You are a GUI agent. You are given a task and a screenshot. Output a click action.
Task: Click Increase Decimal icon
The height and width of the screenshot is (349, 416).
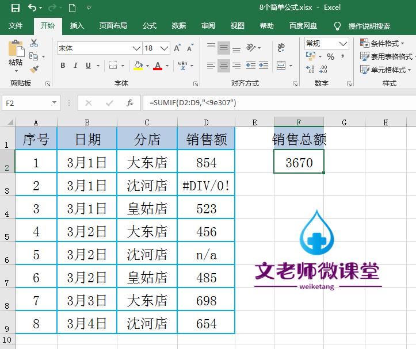point(310,70)
